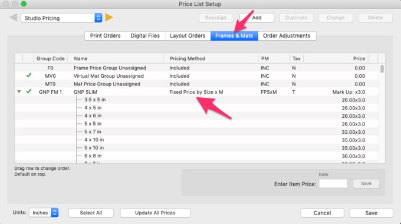Image resolution: width=401 pixels, height=224 pixels.
Task: Open the Studio Pricing price list dropdown
Action: pyautogui.click(x=61, y=18)
